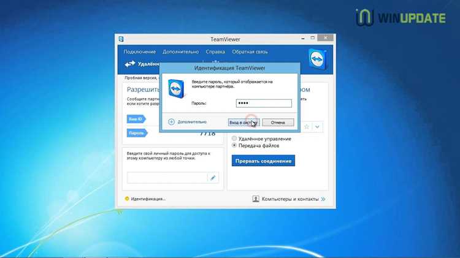The image size is (460, 258).
Task: Click the Прервать соединение button
Action: coord(263,161)
